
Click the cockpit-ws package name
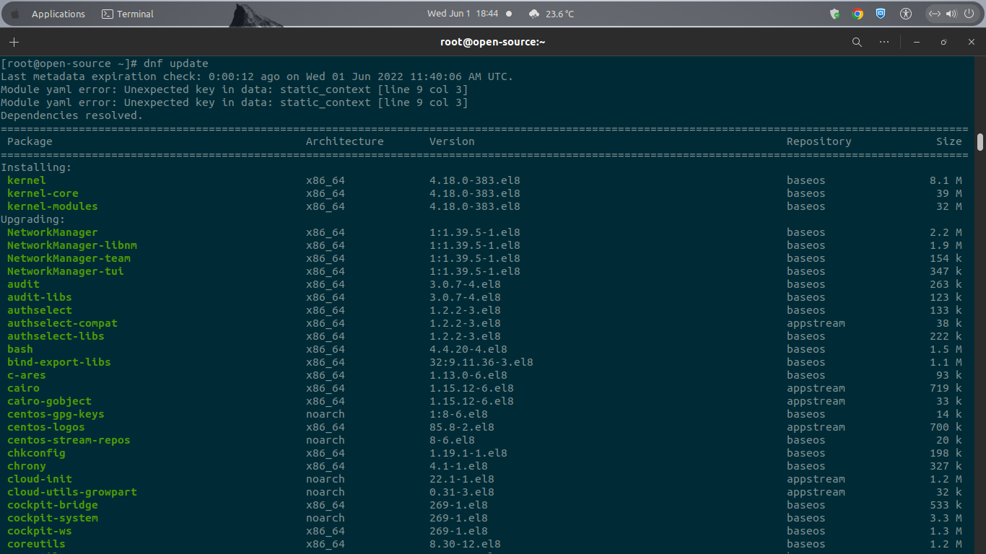click(x=40, y=531)
